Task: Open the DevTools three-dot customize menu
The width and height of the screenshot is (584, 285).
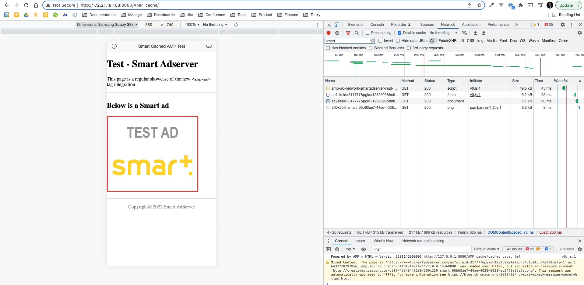Action: pos(571,25)
